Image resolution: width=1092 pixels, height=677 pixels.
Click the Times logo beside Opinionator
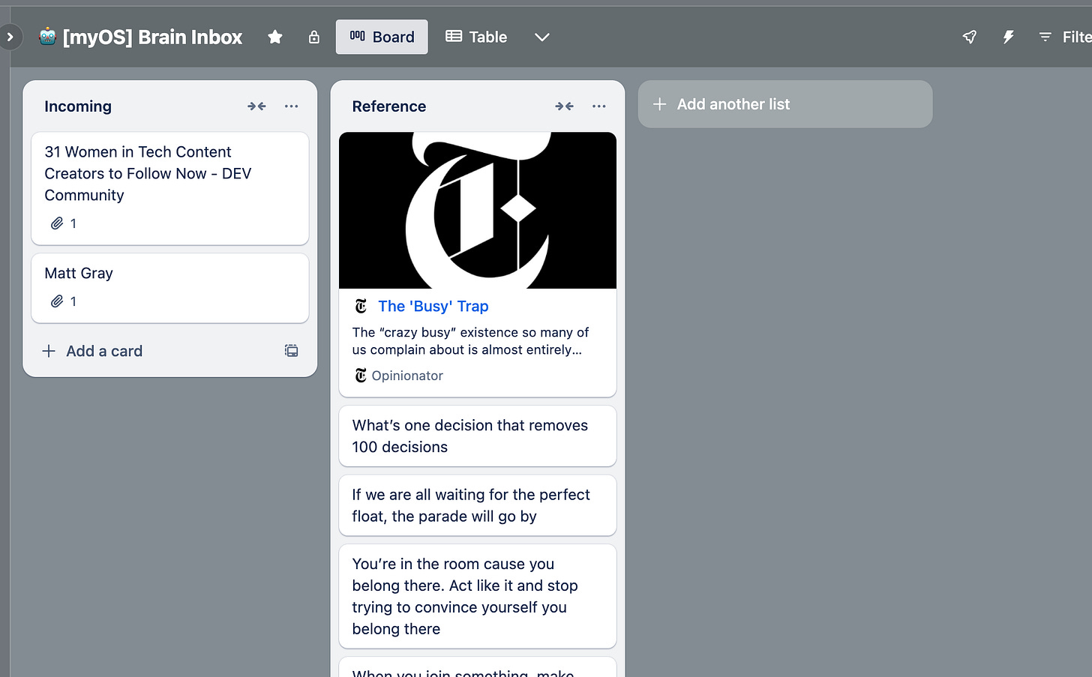point(361,375)
